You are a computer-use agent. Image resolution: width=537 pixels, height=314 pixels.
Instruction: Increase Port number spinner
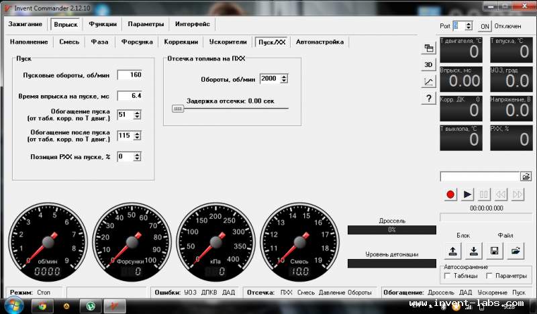coord(469,24)
